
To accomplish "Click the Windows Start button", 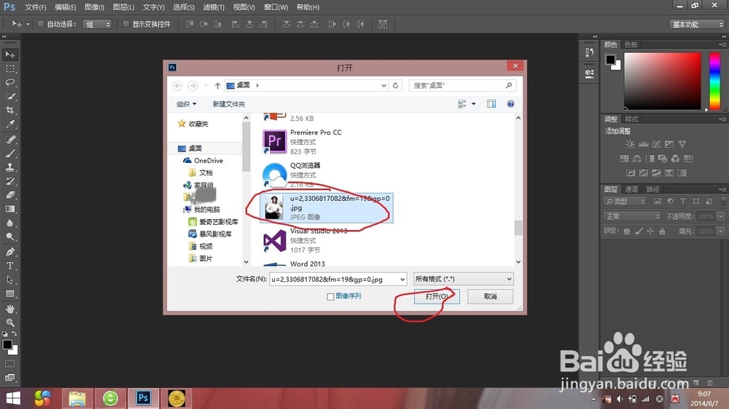I will point(13,398).
